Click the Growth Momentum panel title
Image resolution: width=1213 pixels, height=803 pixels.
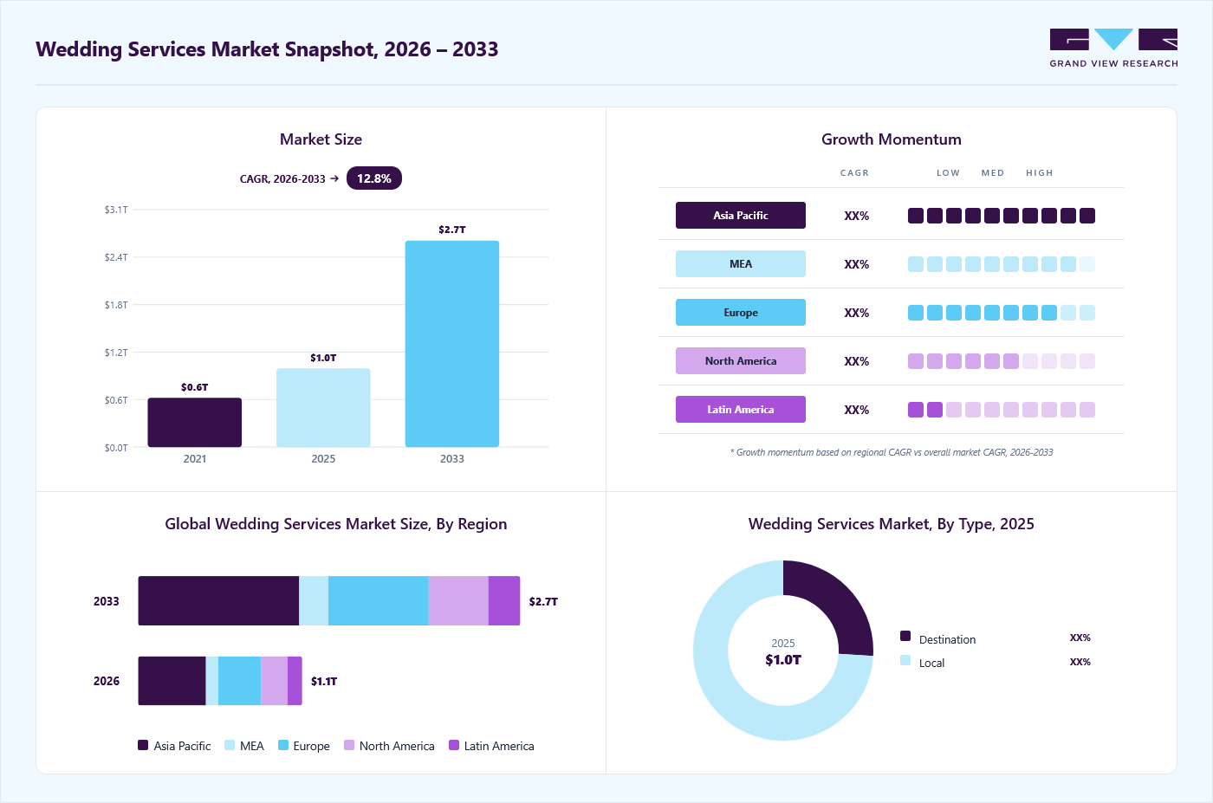tap(892, 139)
